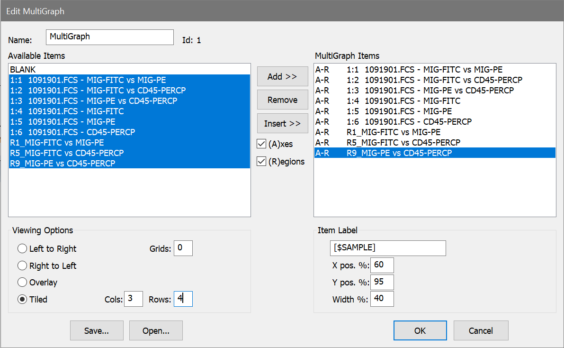Click the Open... button
The width and height of the screenshot is (564, 348).
(156, 330)
